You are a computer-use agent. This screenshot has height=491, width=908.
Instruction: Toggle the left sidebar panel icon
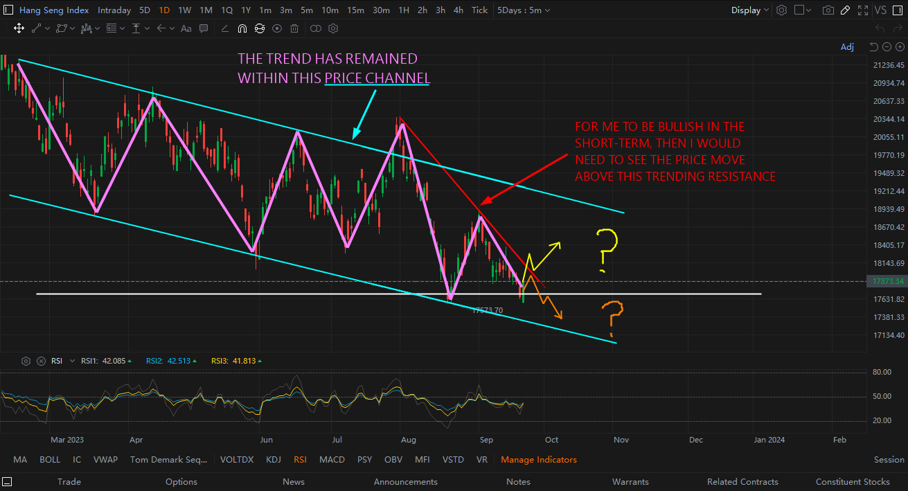[x=8, y=10]
